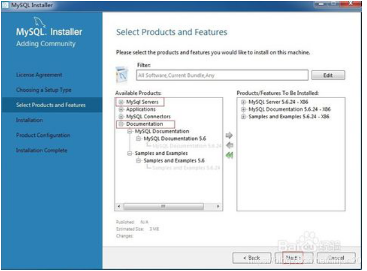Open the Product Configuration step
The image size is (367, 271).
pos(43,135)
